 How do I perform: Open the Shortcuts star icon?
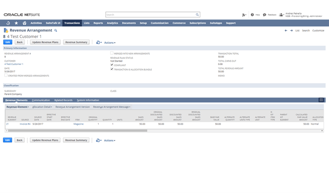point(16,23)
